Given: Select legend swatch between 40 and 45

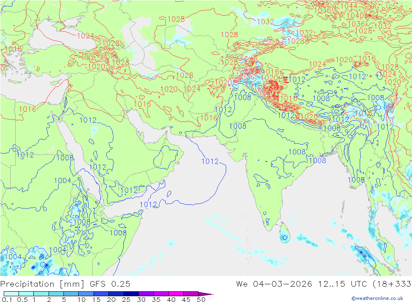Looking at the screenshot, I should coord(176,294).
